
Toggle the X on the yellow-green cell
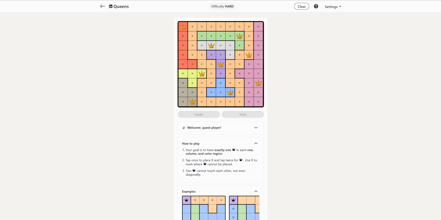pyautogui.click(x=183, y=73)
